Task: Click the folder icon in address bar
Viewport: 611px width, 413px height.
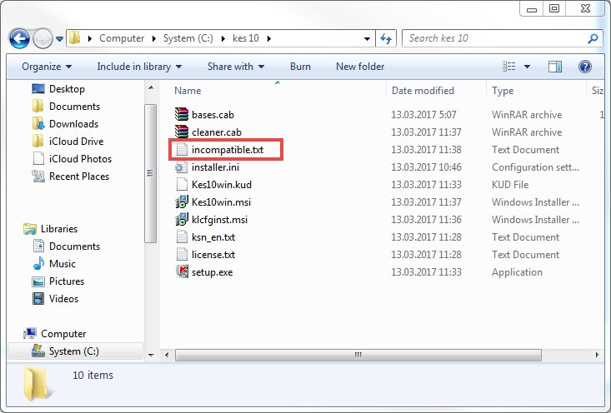Action: 74,38
